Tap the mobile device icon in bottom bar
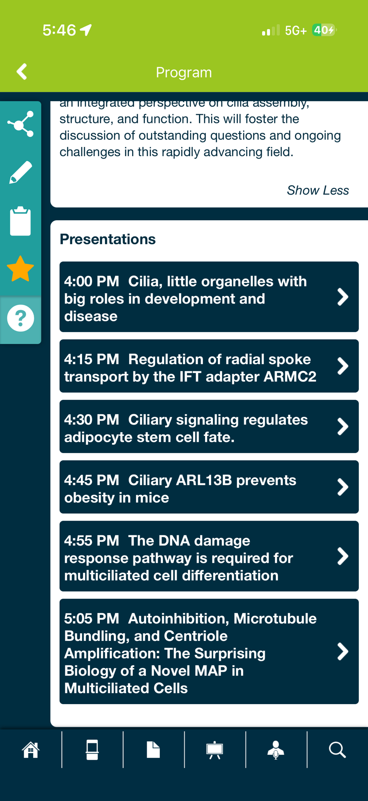The height and width of the screenshot is (801, 368). 92,750
